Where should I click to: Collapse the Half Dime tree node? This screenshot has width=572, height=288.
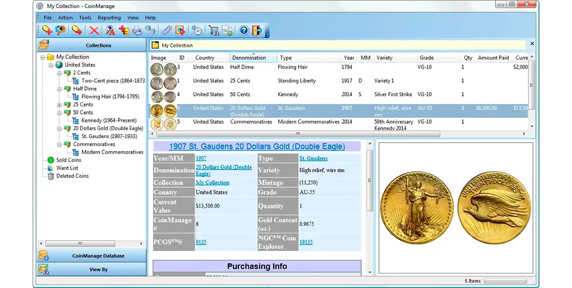[59, 89]
